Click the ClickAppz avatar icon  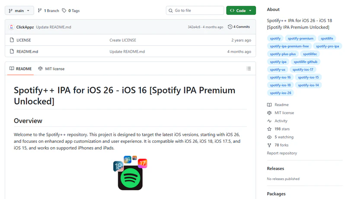11,27
